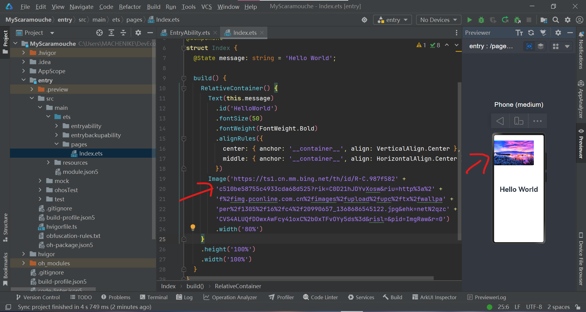Open the File menu
This screenshot has width=586, height=312.
click(x=25, y=7)
